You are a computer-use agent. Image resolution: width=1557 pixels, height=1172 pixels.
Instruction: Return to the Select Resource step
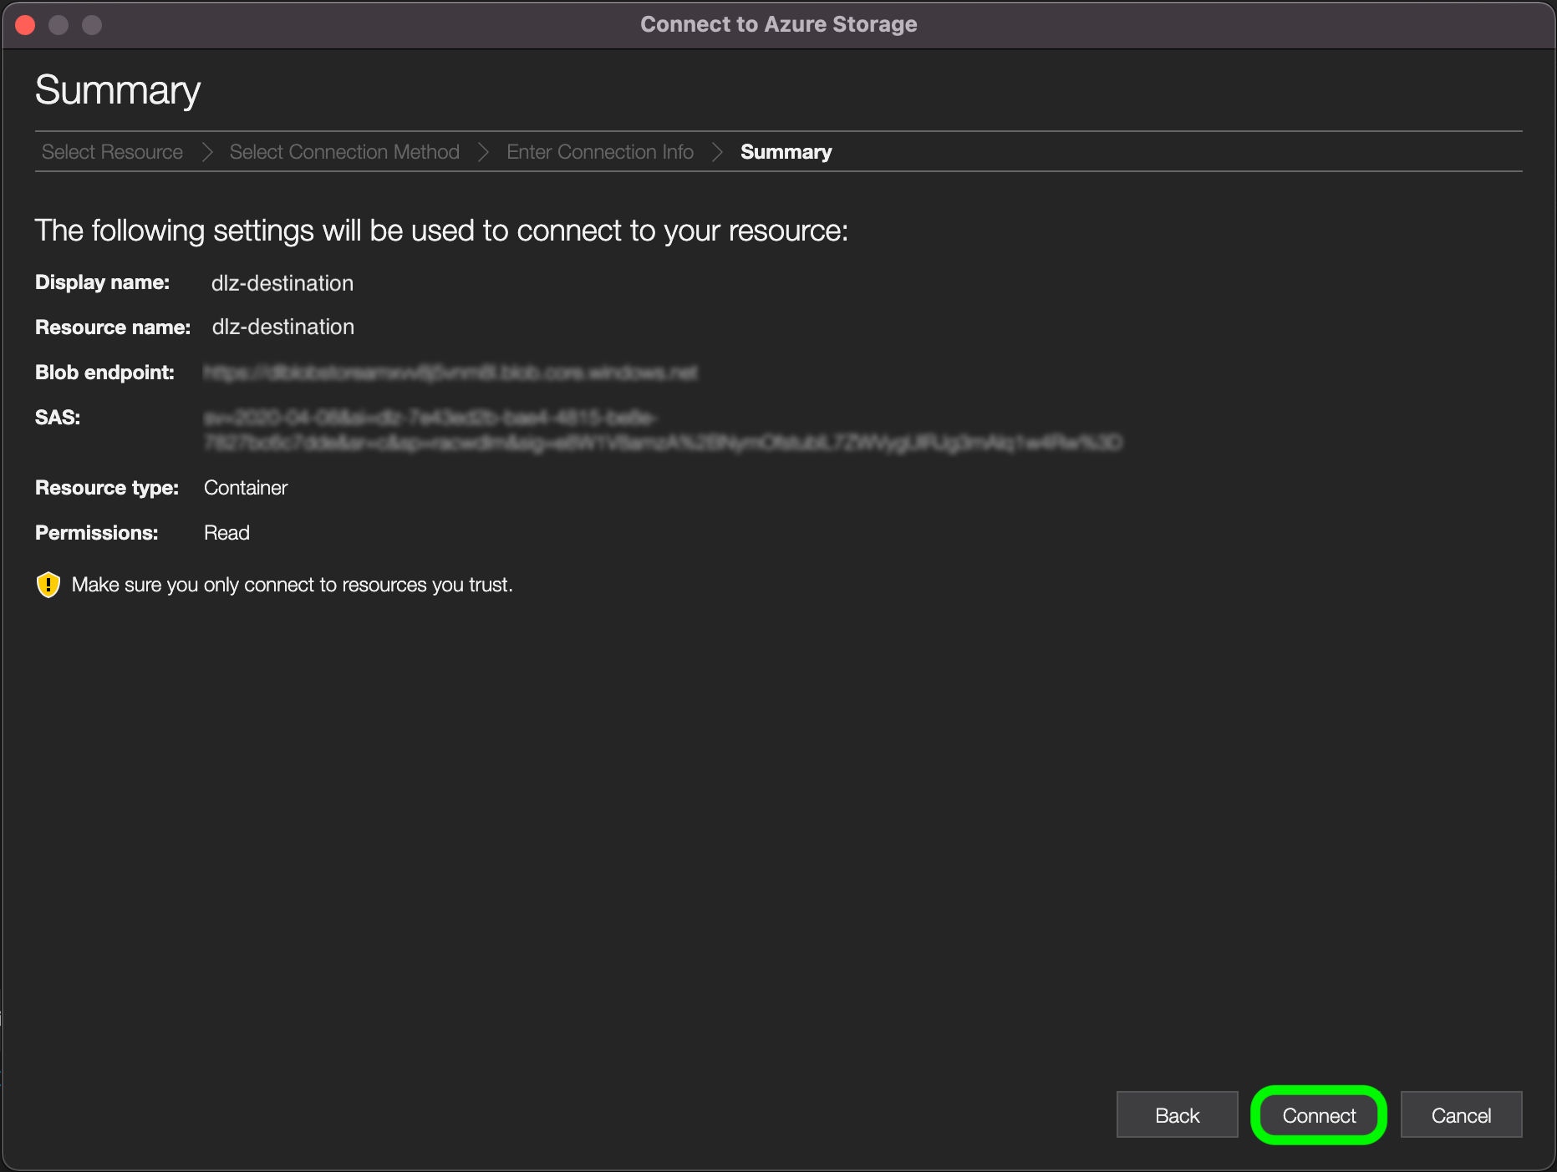pyautogui.click(x=112, y=152)
